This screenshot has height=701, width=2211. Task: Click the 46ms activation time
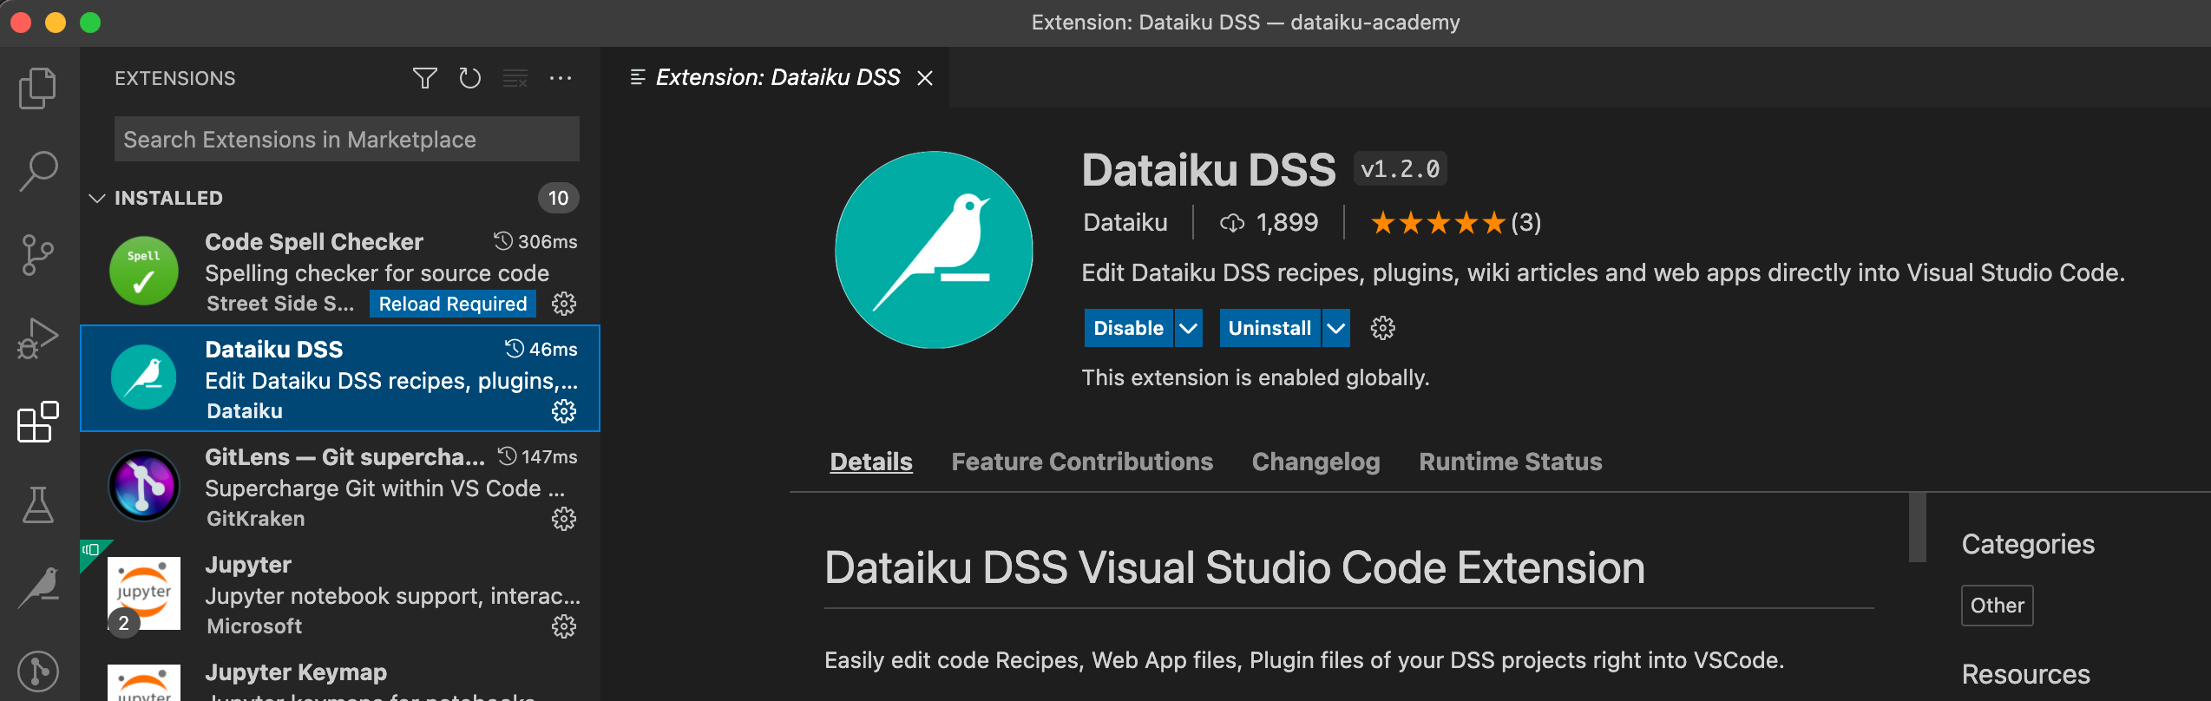click(541, 349)
